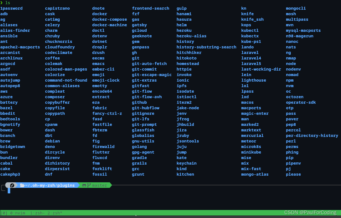Viewport: 341px width, 218px height.
Task: Select the mongocli plugin name
Action: pyautogui.click(x=296, y=8)
